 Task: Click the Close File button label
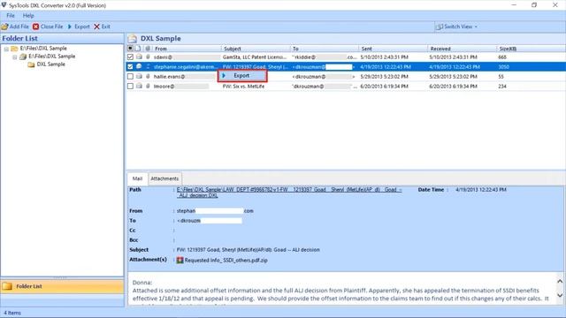click(51, 26)
